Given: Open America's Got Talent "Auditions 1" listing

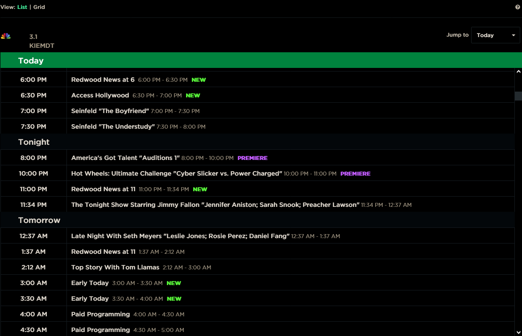Looking at the screenshot, I should [125, 158].
